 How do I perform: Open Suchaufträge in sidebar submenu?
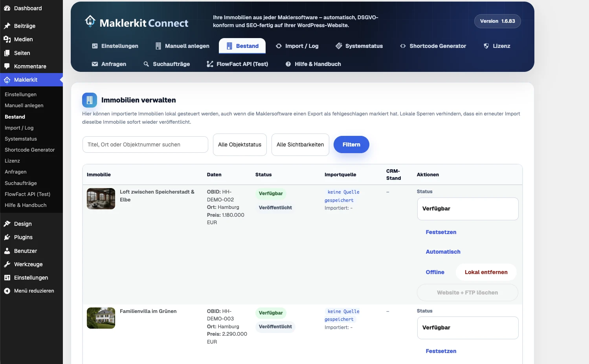coord(21,183)
